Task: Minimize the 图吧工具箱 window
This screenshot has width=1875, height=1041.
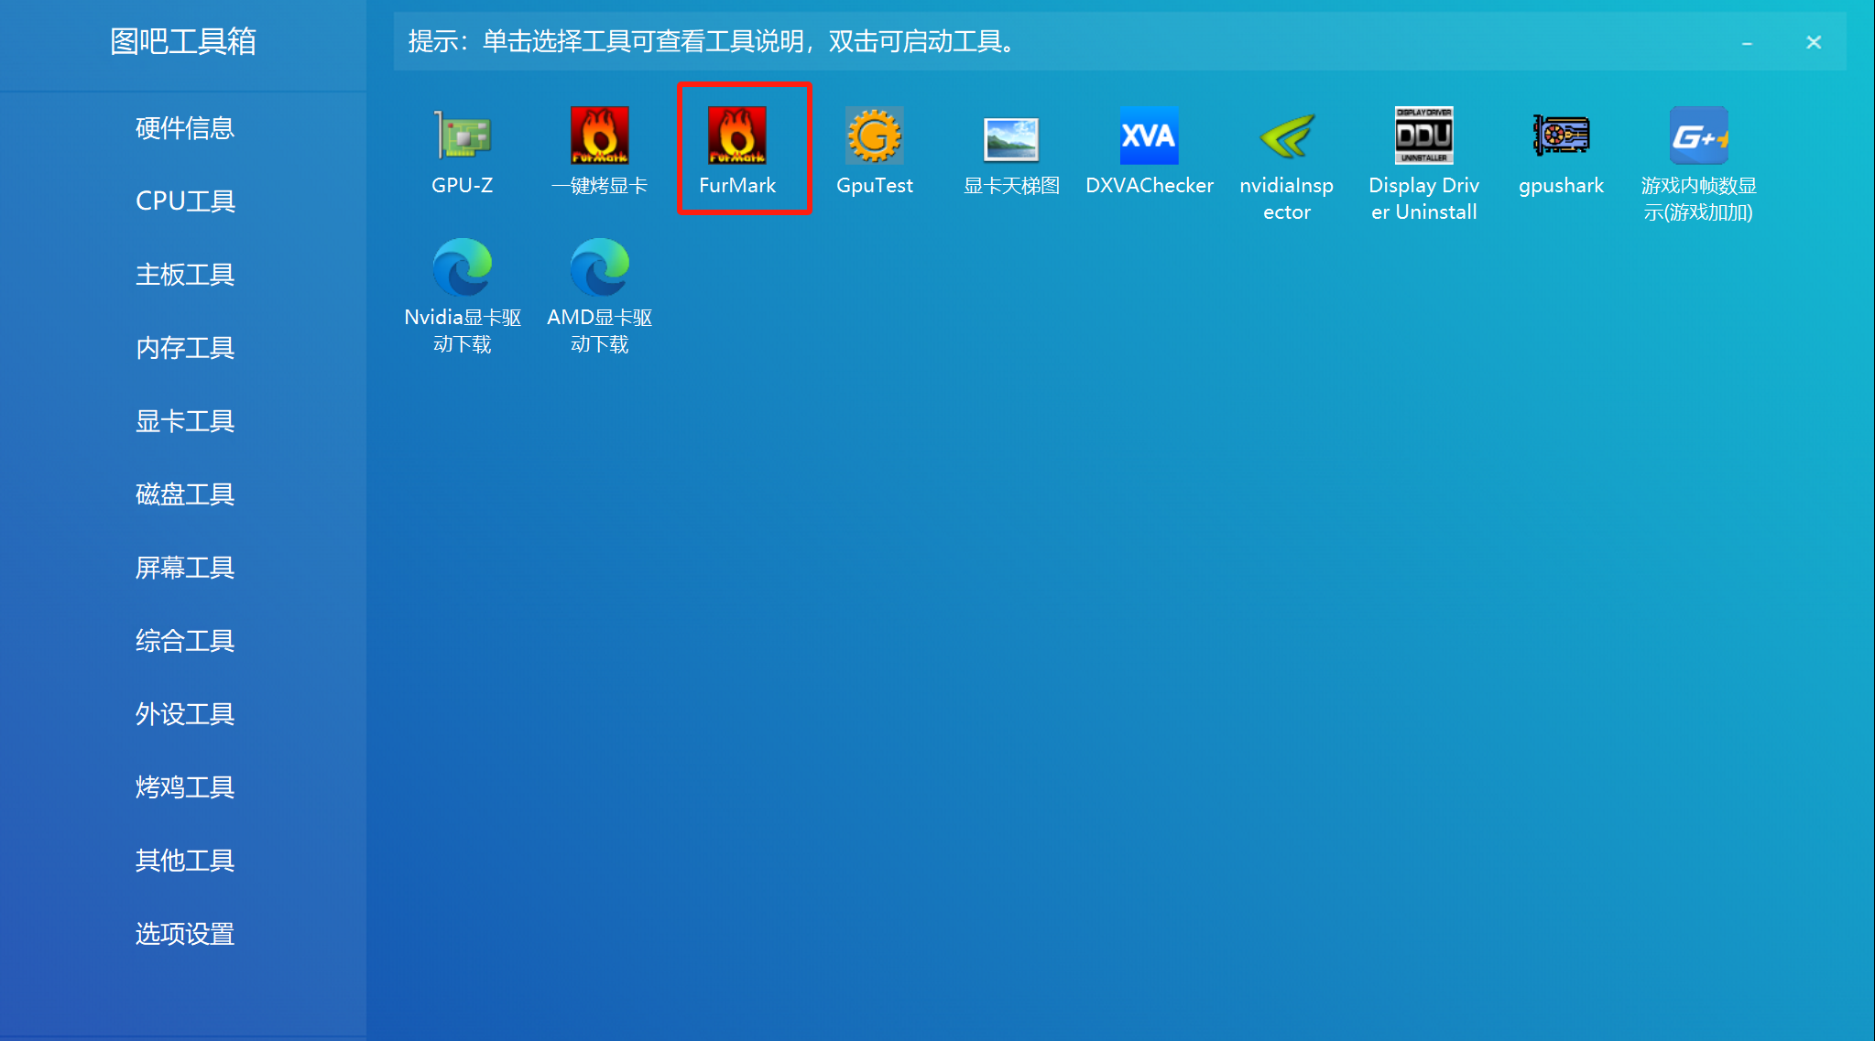Action: [x=1747, y=43]
